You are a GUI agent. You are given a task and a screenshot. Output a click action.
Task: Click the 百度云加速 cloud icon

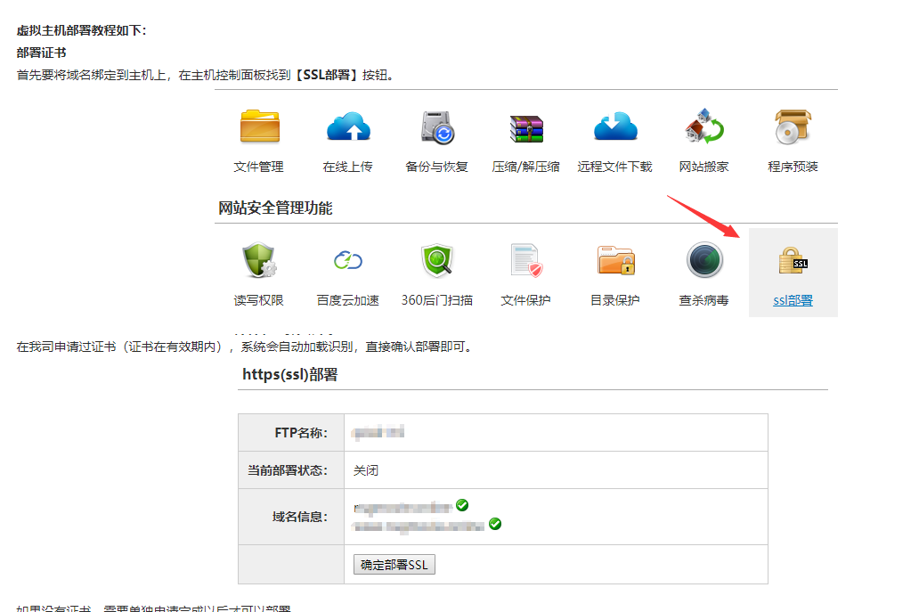click(348, 261)
